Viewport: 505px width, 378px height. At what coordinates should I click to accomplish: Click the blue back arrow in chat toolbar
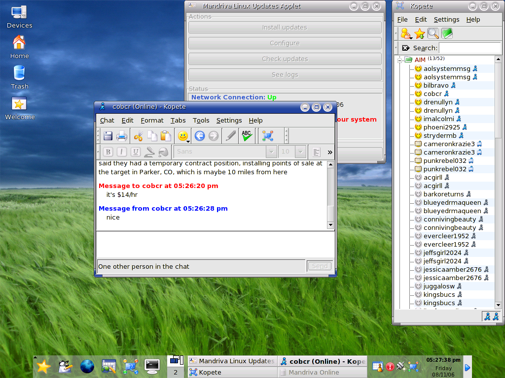click(200, 136)
